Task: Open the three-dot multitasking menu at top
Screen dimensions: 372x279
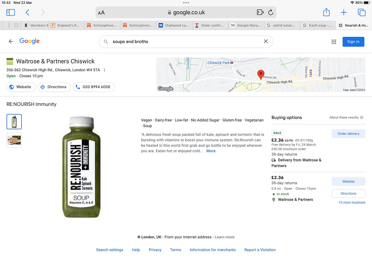Action: pos(186,3)
